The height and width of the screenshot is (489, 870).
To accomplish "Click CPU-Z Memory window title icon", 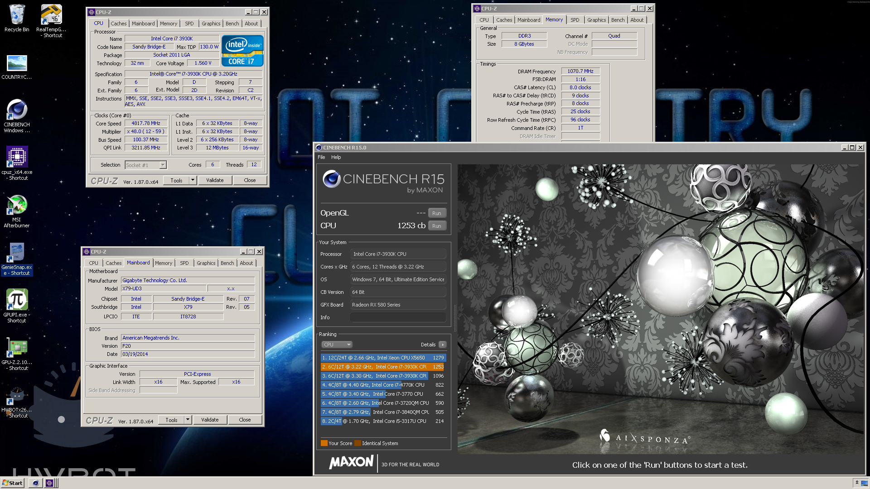I will click(x=477, y=9).
